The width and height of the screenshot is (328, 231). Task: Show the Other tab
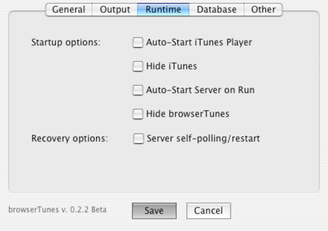tap(263, 10)
